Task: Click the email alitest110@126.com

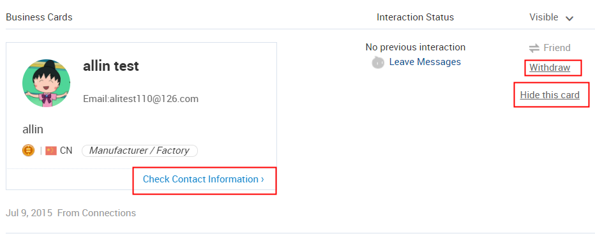Action: tap(141, 99)
